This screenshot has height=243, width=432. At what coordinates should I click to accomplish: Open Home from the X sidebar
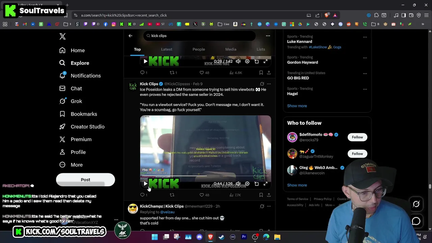[x=72, y=50]
